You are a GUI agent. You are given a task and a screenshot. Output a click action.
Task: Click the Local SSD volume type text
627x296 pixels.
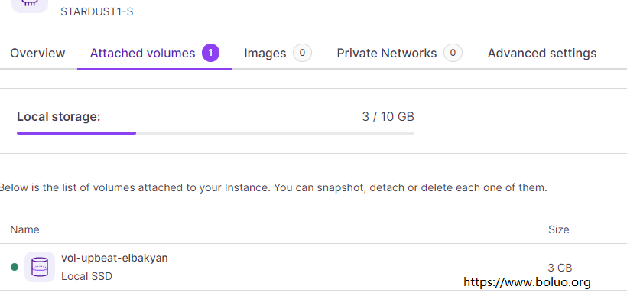pyautogui.click(x=86, y=276)
